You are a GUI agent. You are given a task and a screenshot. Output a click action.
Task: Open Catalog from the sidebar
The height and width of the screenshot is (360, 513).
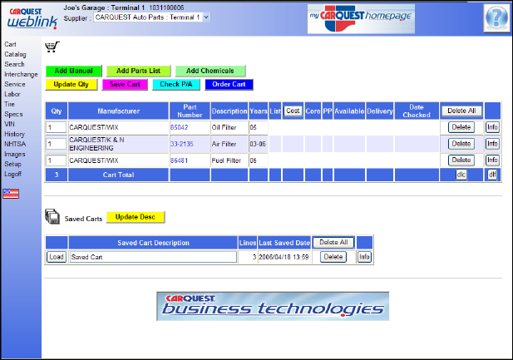pyautogui.click(x=15, y=54)
